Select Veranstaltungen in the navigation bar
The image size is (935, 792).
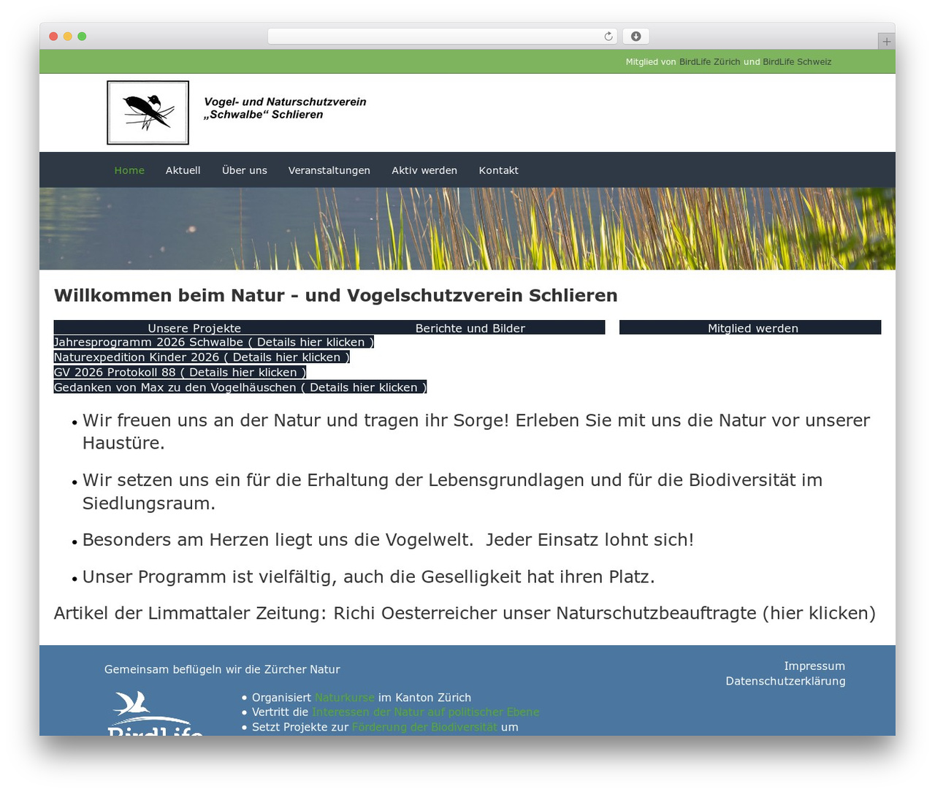click(329, 170)
